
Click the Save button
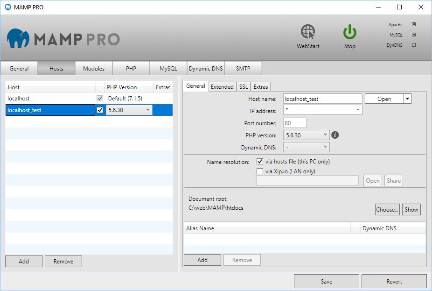[327, 281]
